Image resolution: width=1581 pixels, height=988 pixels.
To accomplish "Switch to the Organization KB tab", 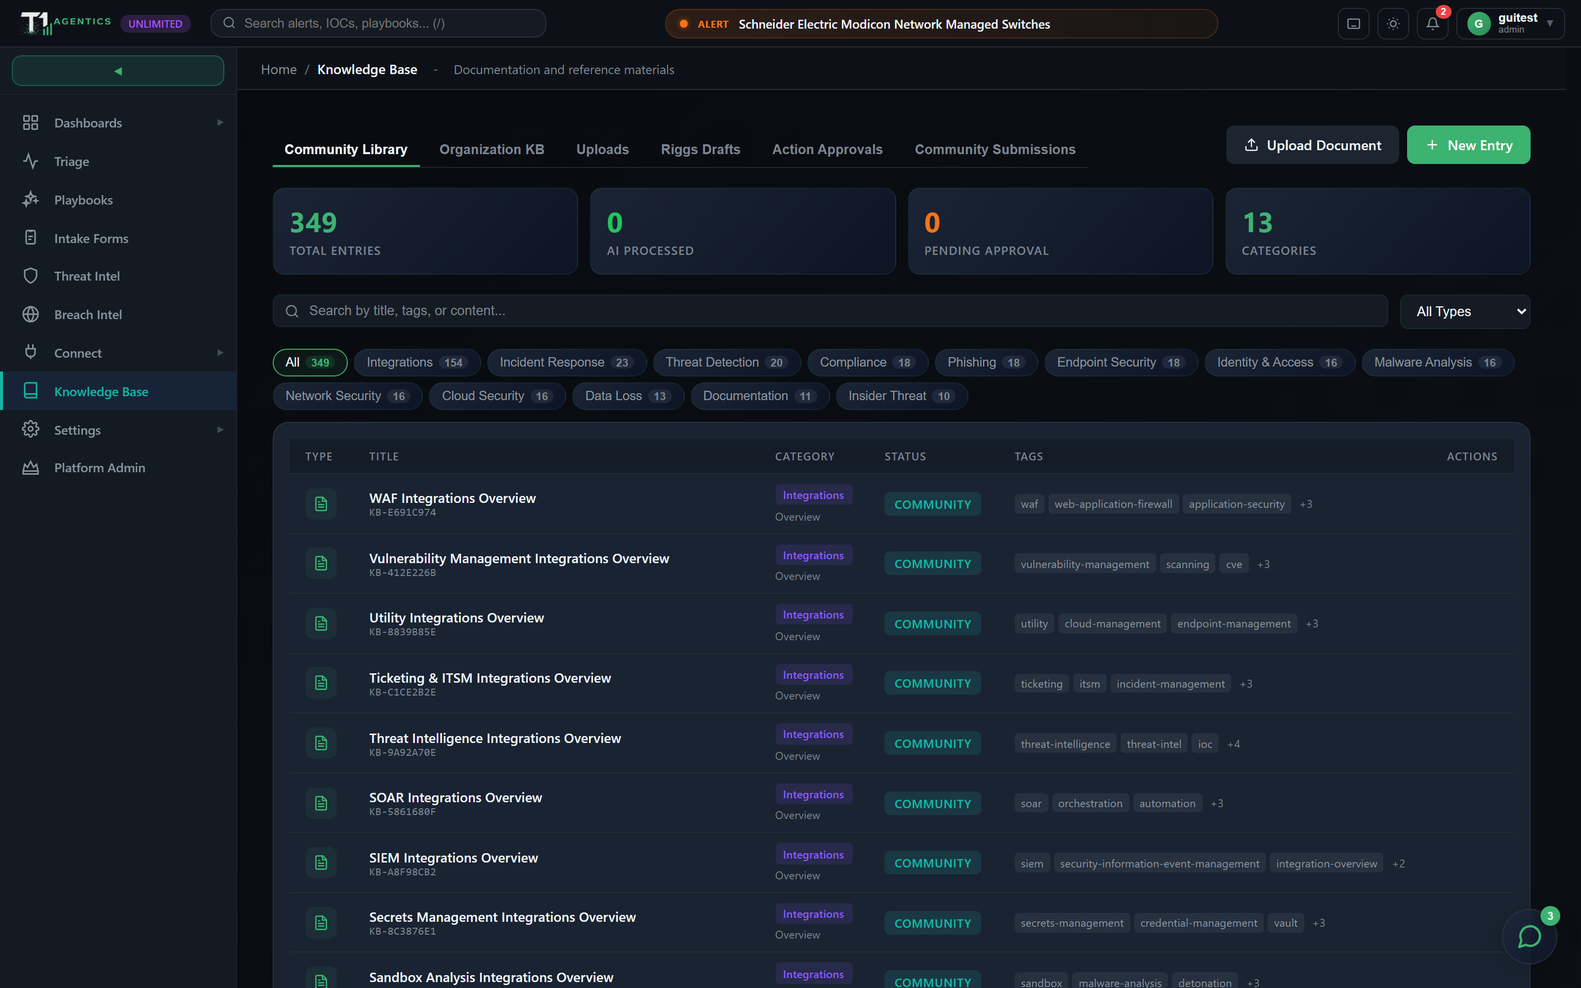I will [491, 149].
